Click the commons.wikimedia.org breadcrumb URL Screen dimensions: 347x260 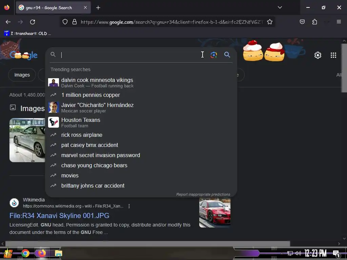tap(73, 206)
